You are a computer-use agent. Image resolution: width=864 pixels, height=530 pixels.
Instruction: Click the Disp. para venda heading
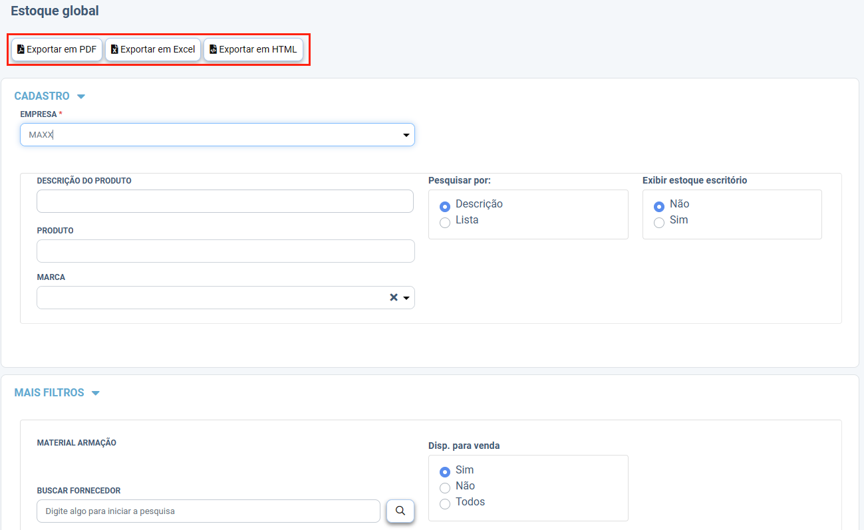464,446
